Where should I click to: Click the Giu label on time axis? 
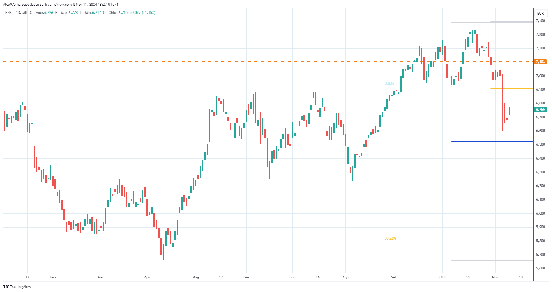tap(246, 277)
